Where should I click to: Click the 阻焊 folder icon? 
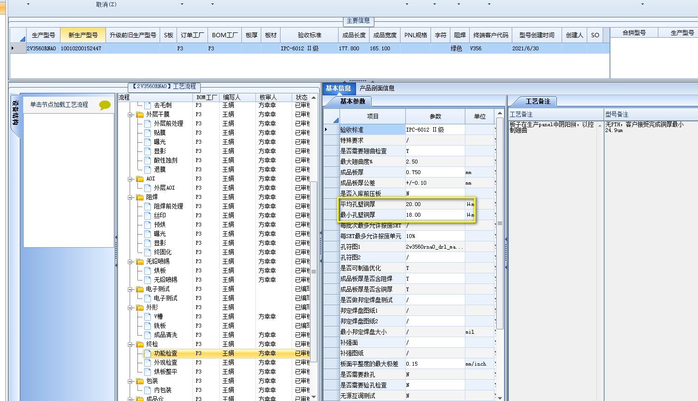pos(140,197)
